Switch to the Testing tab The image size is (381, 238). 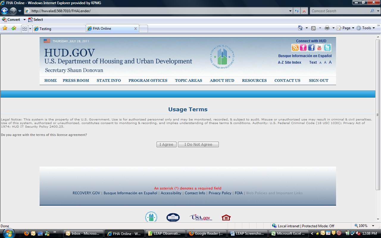[x=60, y=29]
